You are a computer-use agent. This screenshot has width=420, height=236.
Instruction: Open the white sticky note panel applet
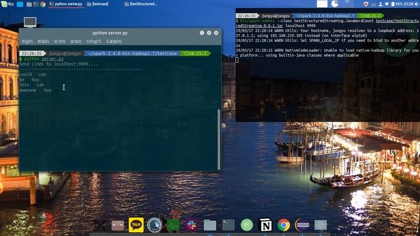322,4
